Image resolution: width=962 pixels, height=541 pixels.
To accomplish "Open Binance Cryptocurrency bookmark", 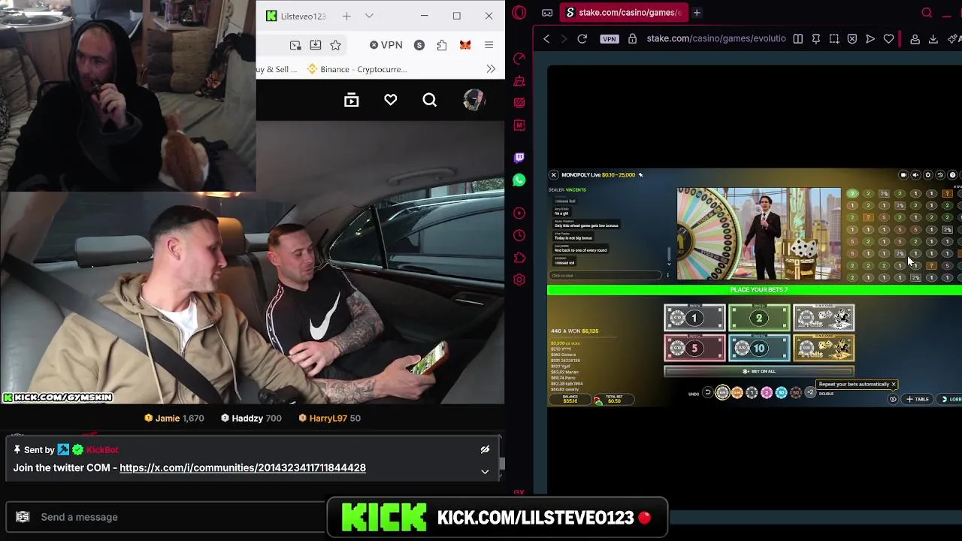I will point(357,69).
